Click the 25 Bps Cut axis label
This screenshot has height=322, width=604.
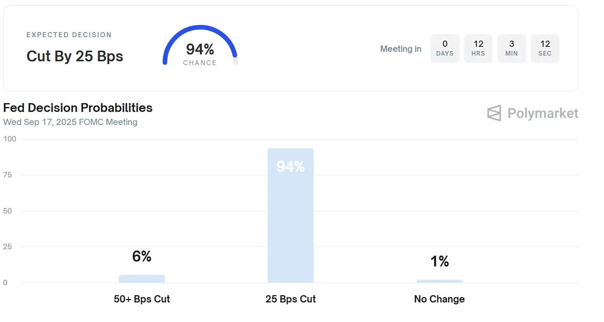290,299
